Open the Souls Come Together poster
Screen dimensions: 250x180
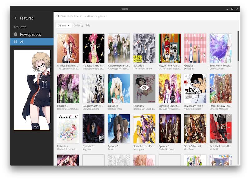pos(221,48)
